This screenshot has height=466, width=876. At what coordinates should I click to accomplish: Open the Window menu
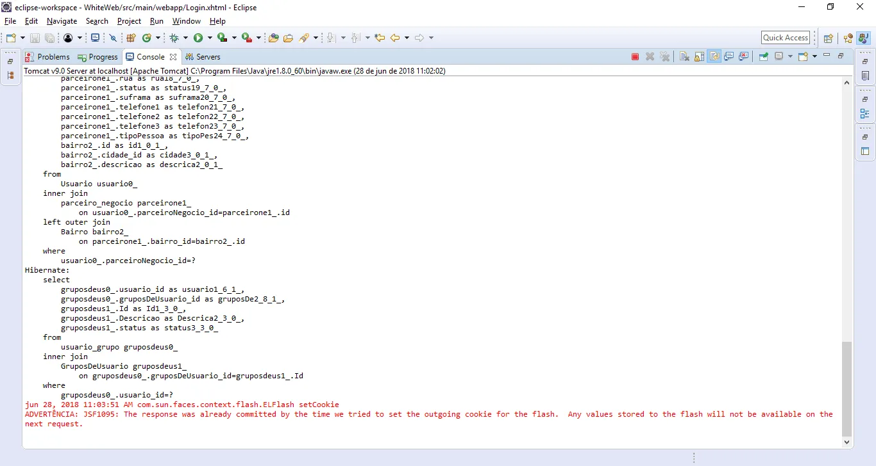tap(186, 21)
